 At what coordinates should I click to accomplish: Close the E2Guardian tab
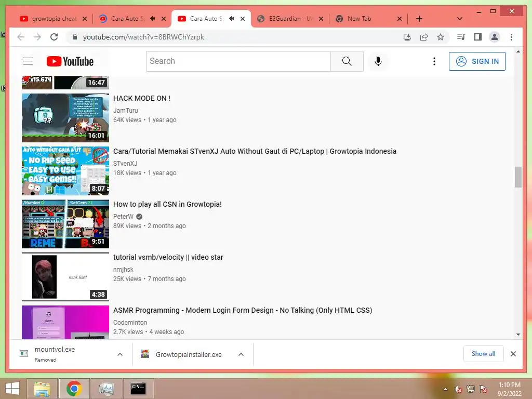point(321,19)
